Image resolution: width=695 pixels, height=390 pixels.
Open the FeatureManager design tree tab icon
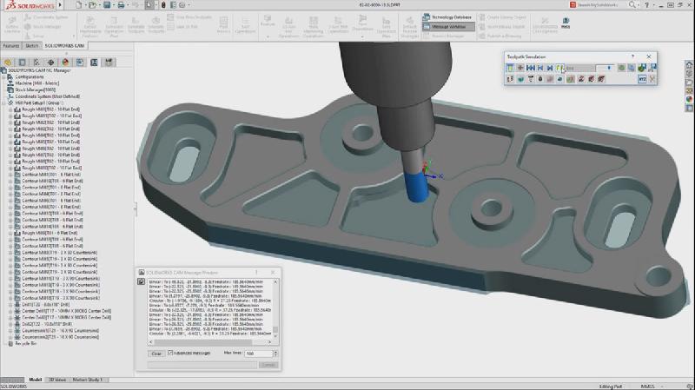(8, 63)
